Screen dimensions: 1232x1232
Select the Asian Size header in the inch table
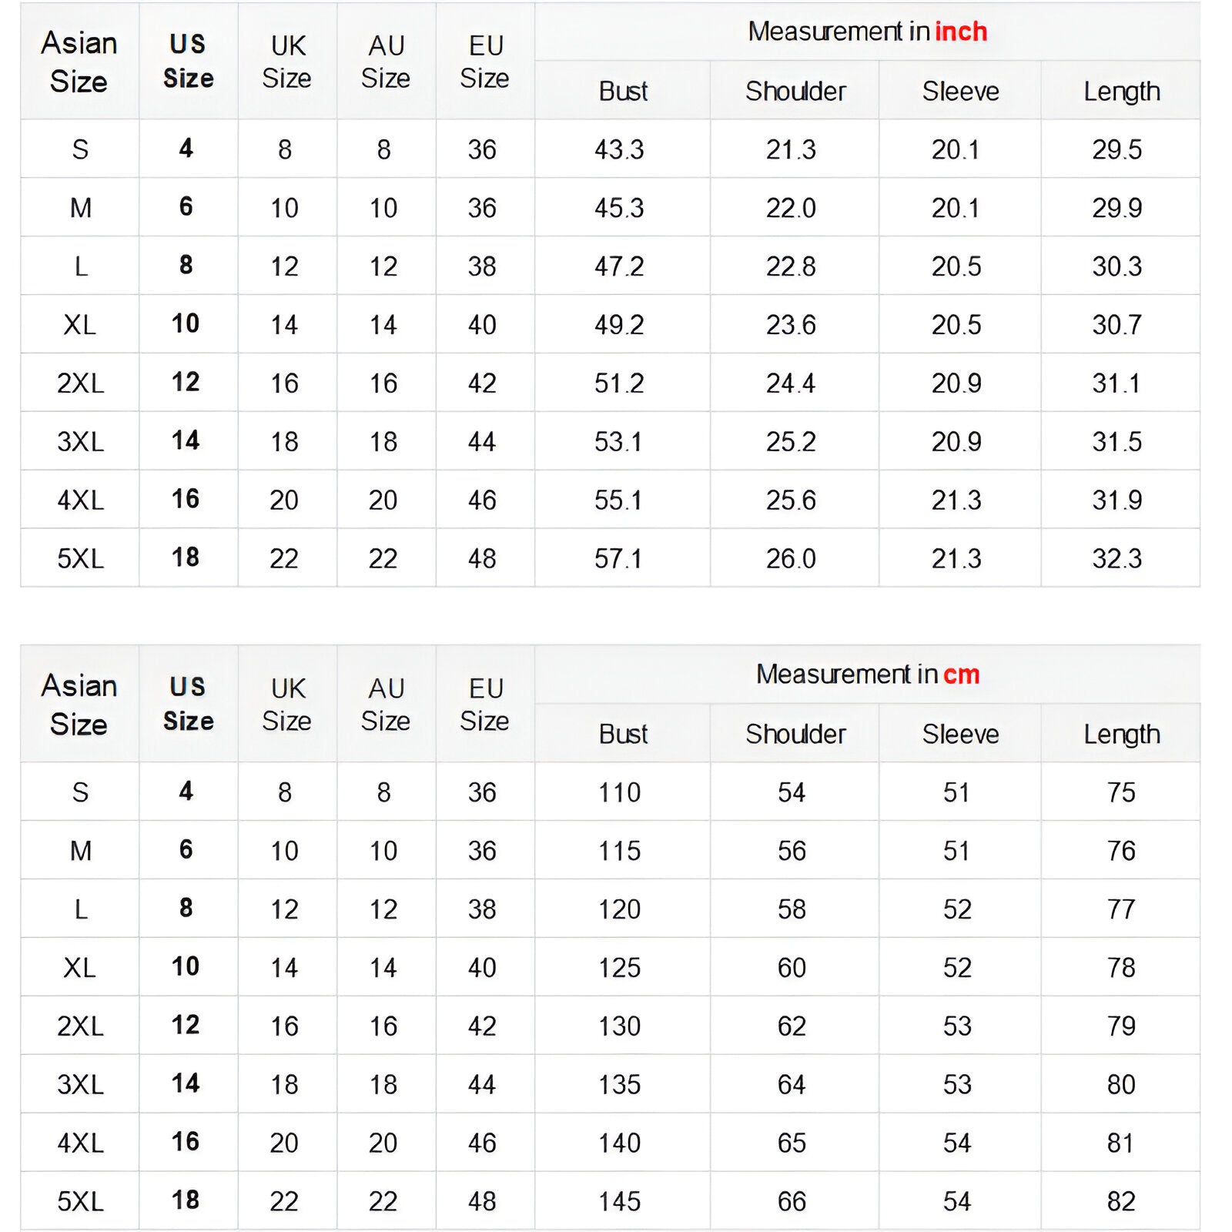(79, 62)
